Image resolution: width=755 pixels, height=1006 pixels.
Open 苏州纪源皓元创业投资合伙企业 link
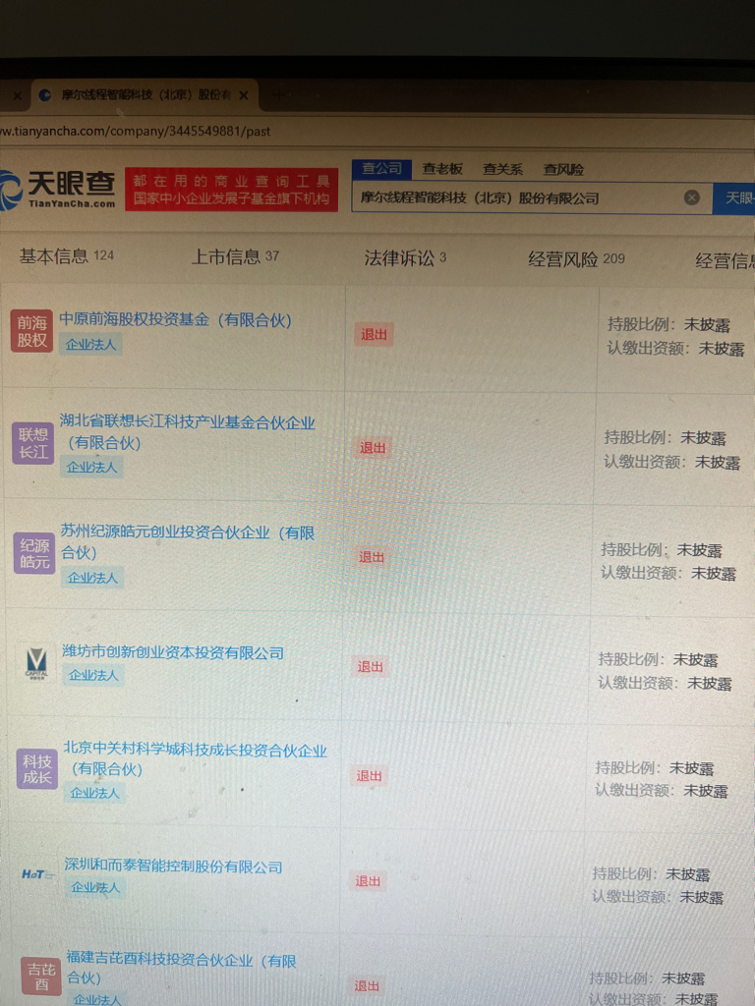click(188, 542)
